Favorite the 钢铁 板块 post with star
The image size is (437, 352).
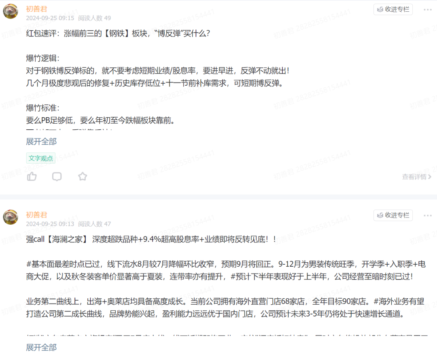pyautogui.click(x=83, y=177)
